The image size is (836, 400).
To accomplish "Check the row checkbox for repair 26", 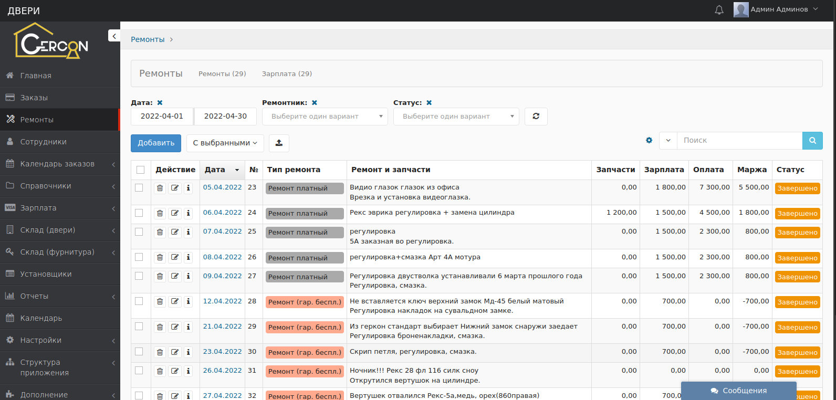I will (139, 257).
